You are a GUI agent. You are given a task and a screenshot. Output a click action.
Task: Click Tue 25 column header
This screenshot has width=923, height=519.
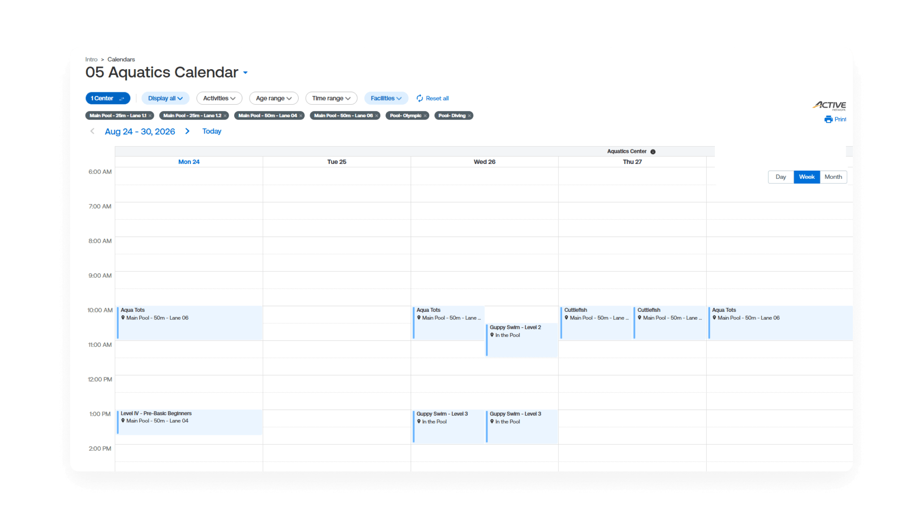coord(337,162)
